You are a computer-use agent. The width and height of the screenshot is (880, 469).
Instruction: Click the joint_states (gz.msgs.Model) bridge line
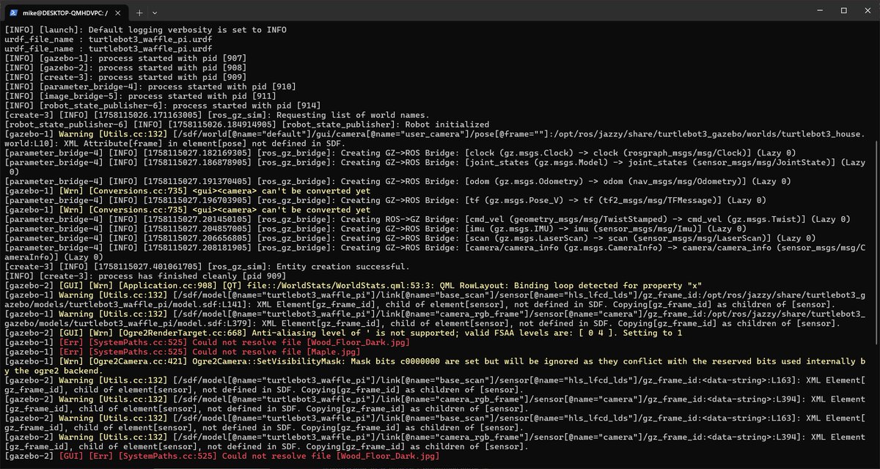[436, 167]
